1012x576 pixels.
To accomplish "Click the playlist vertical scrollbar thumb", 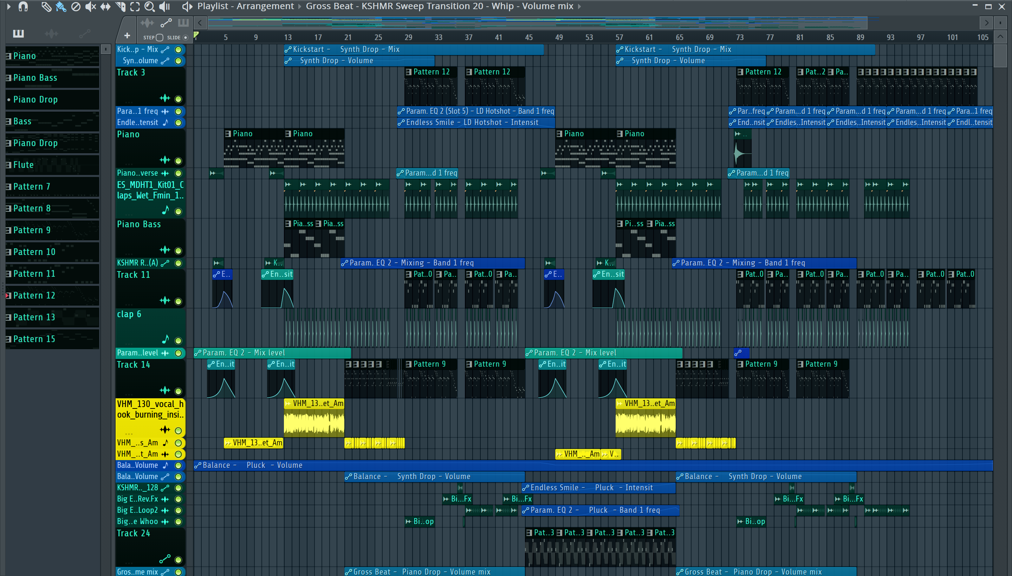I will tap(1000, 56).
